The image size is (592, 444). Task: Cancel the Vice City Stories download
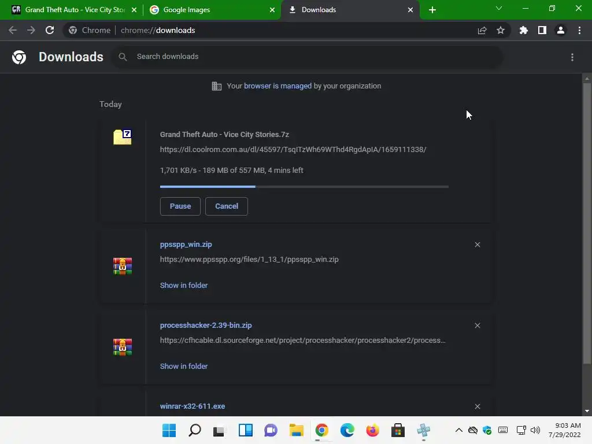227,206
